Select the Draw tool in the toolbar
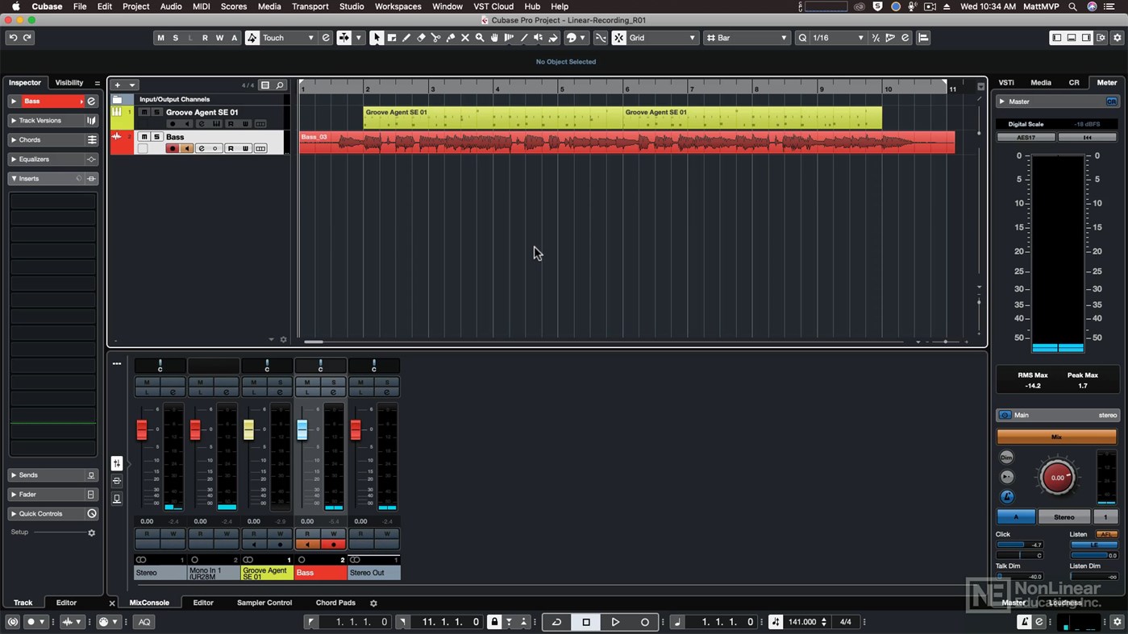The width and height of the screenshot is (1128, 634). pos(406,37)
